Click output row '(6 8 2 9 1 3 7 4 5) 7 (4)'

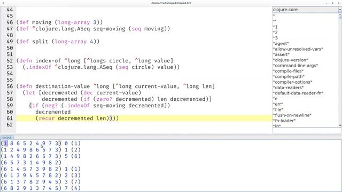[x=41, y=188]
